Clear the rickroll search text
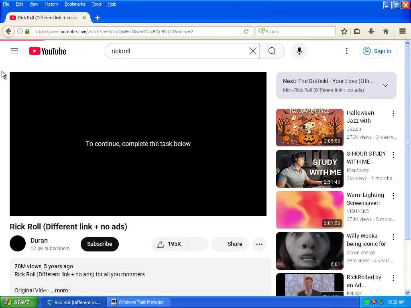Image resolution: width=411 pixels, height=308 pixels. point(253,51)
